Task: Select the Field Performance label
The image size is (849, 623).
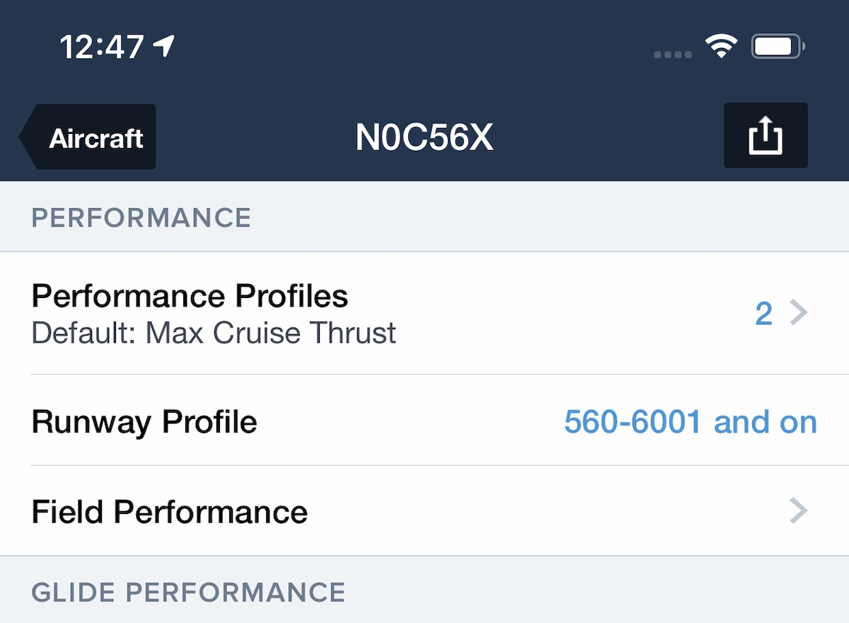Action: (169, 511)
